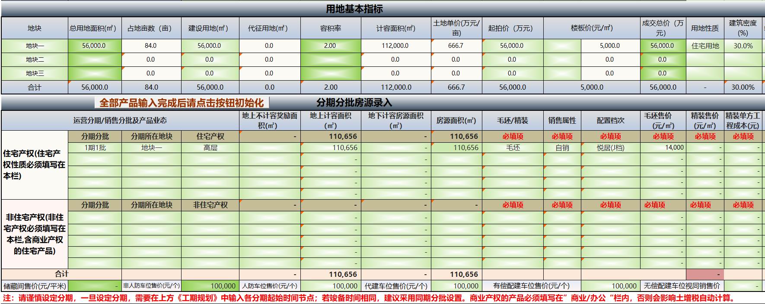Image resolution: width=765 pixels, height=304 pixels.
Task: Open the 自销 sales attribute cell
Action: pos(562,148)
